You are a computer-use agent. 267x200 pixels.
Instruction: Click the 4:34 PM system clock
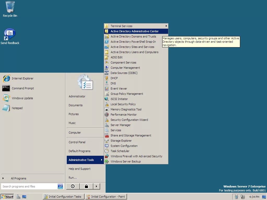(254, 197)
